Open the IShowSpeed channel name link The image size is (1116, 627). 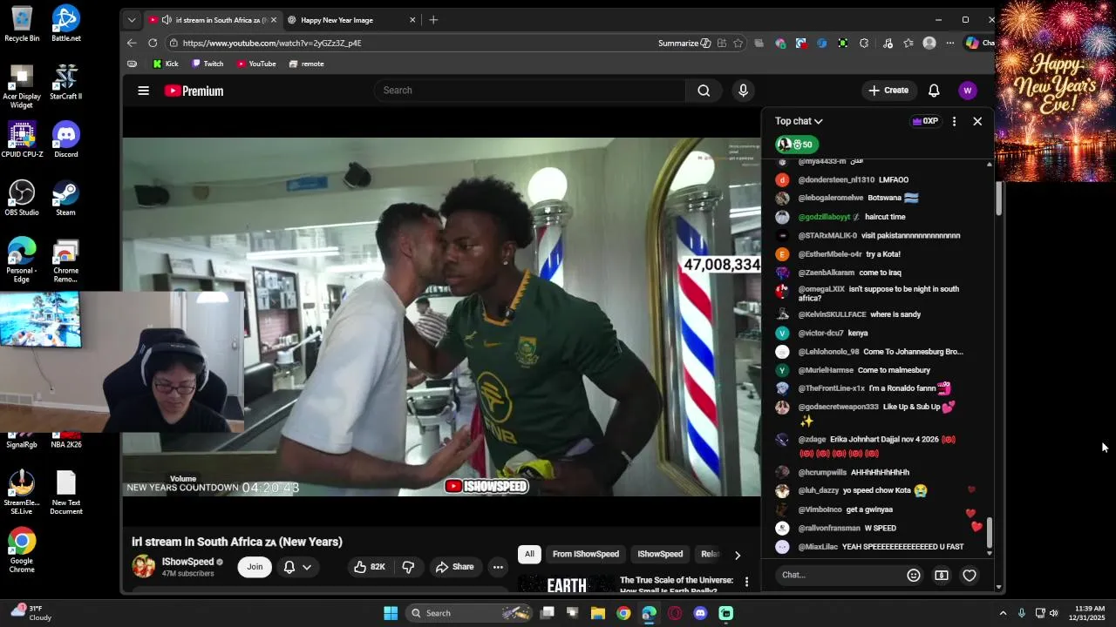(x=187, y=562)
